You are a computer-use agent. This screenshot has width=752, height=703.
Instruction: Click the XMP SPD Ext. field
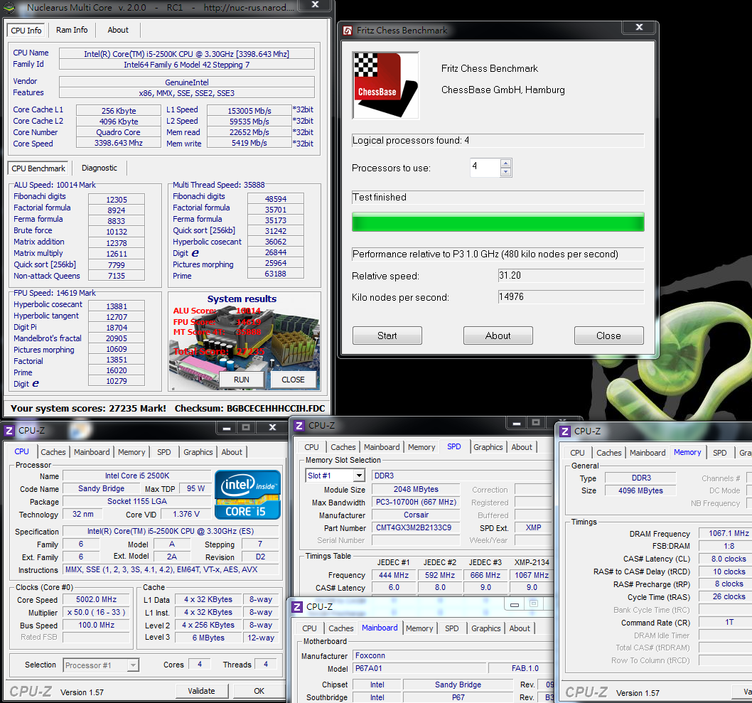pos(533,527)
